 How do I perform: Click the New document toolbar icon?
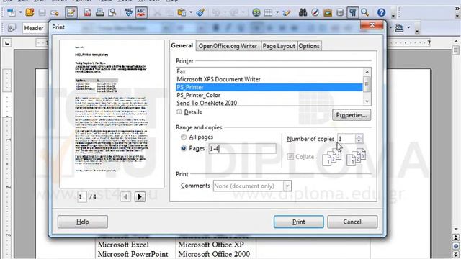coord(12,12)
